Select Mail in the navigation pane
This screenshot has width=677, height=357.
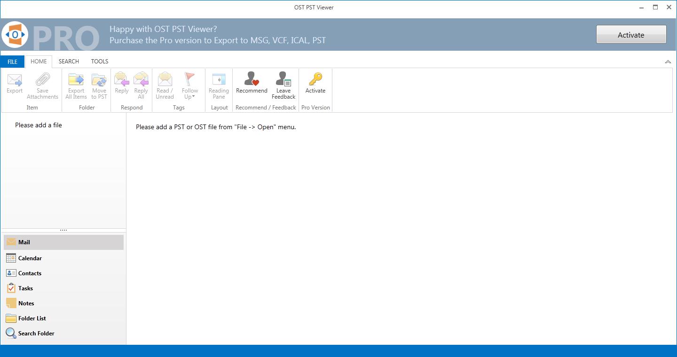pos(64,242)
